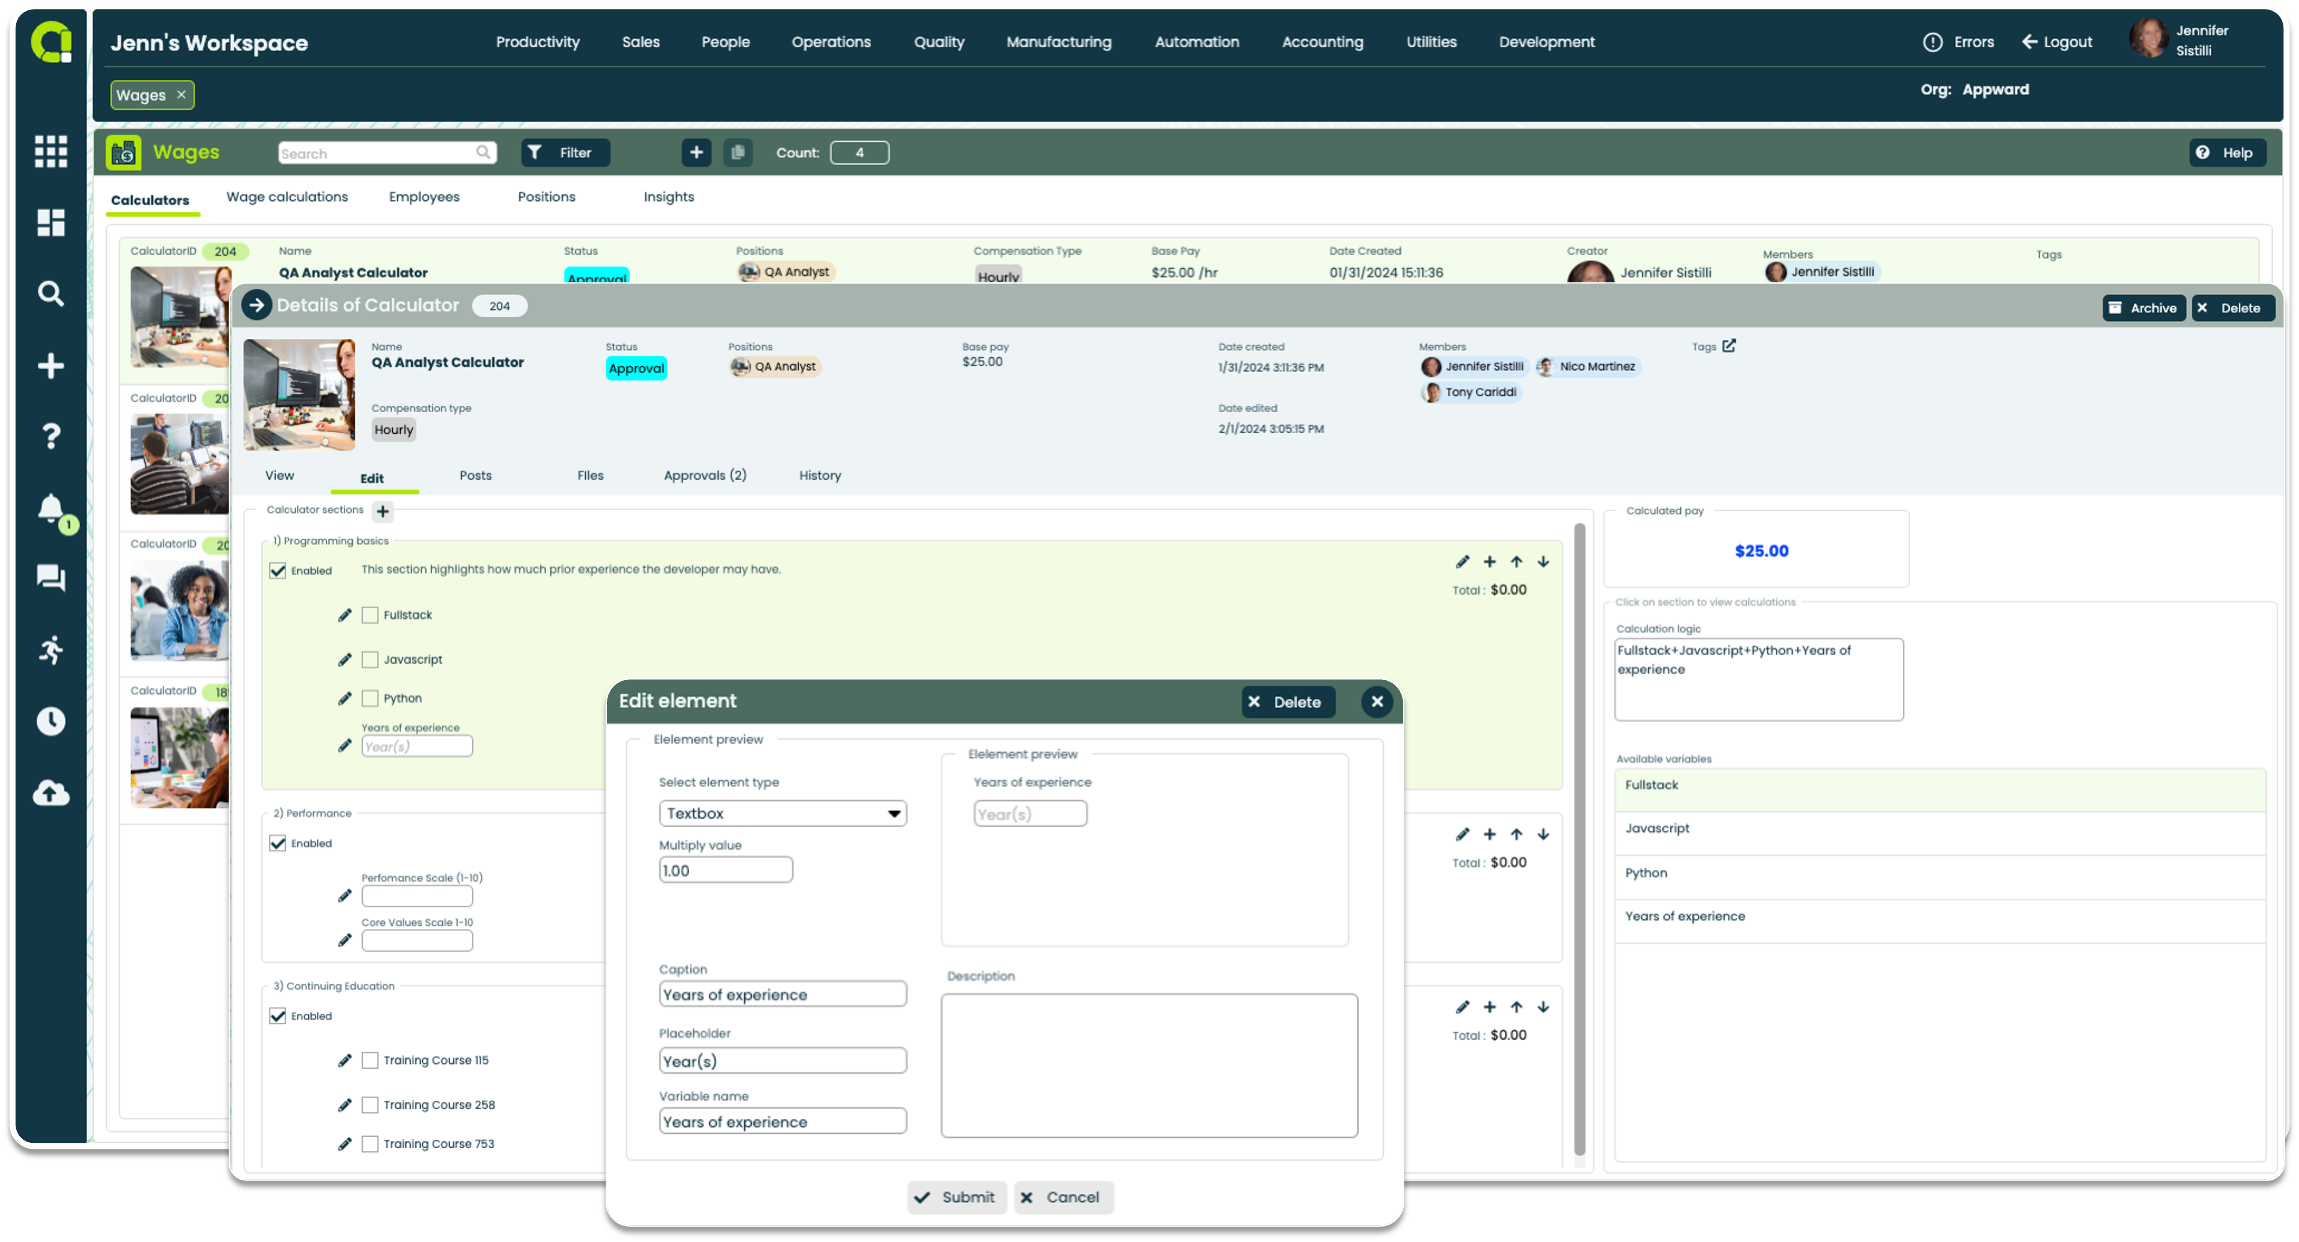This screenshot has height=1242, width=2299.
Task: Add a new calculator section
Action: pos(383,511)
